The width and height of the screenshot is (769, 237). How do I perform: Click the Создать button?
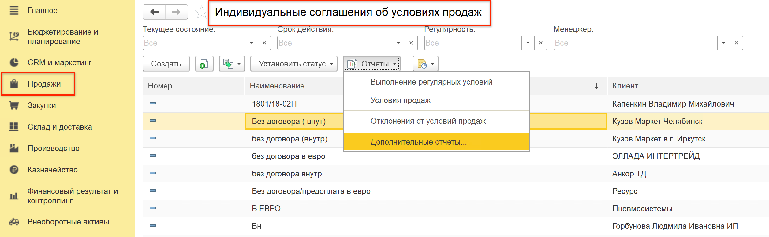pos(166,64)
